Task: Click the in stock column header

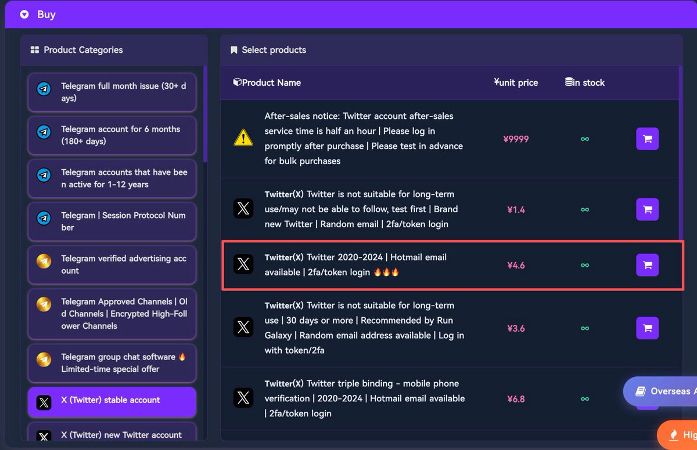Action: pos(585,82)
